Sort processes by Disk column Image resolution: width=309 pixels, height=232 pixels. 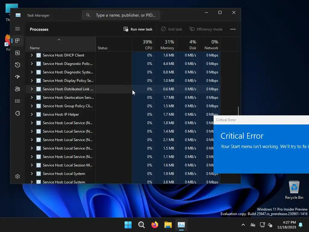[187, 44]
